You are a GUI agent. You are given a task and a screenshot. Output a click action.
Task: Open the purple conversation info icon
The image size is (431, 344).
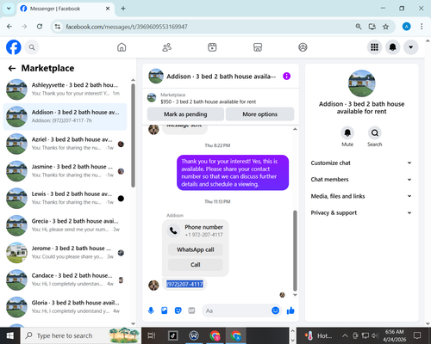coord(286,77)
